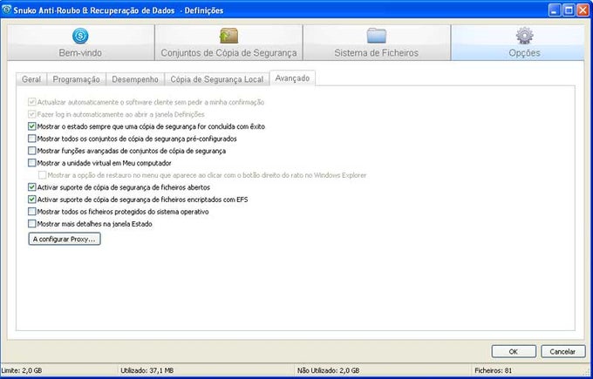The height and width of the screenshot is (379, 593).
Task: Click the Ficheiros: 81 status entry
Action: (494, 370)
